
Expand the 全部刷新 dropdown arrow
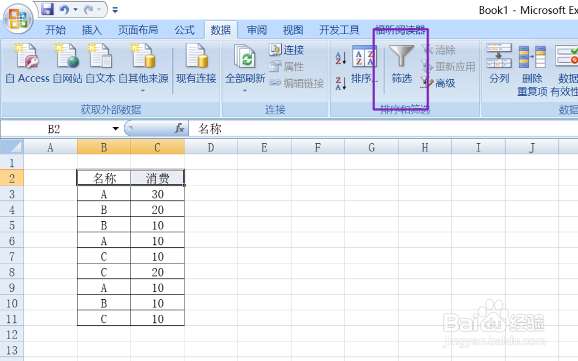(x=245, y=90)
